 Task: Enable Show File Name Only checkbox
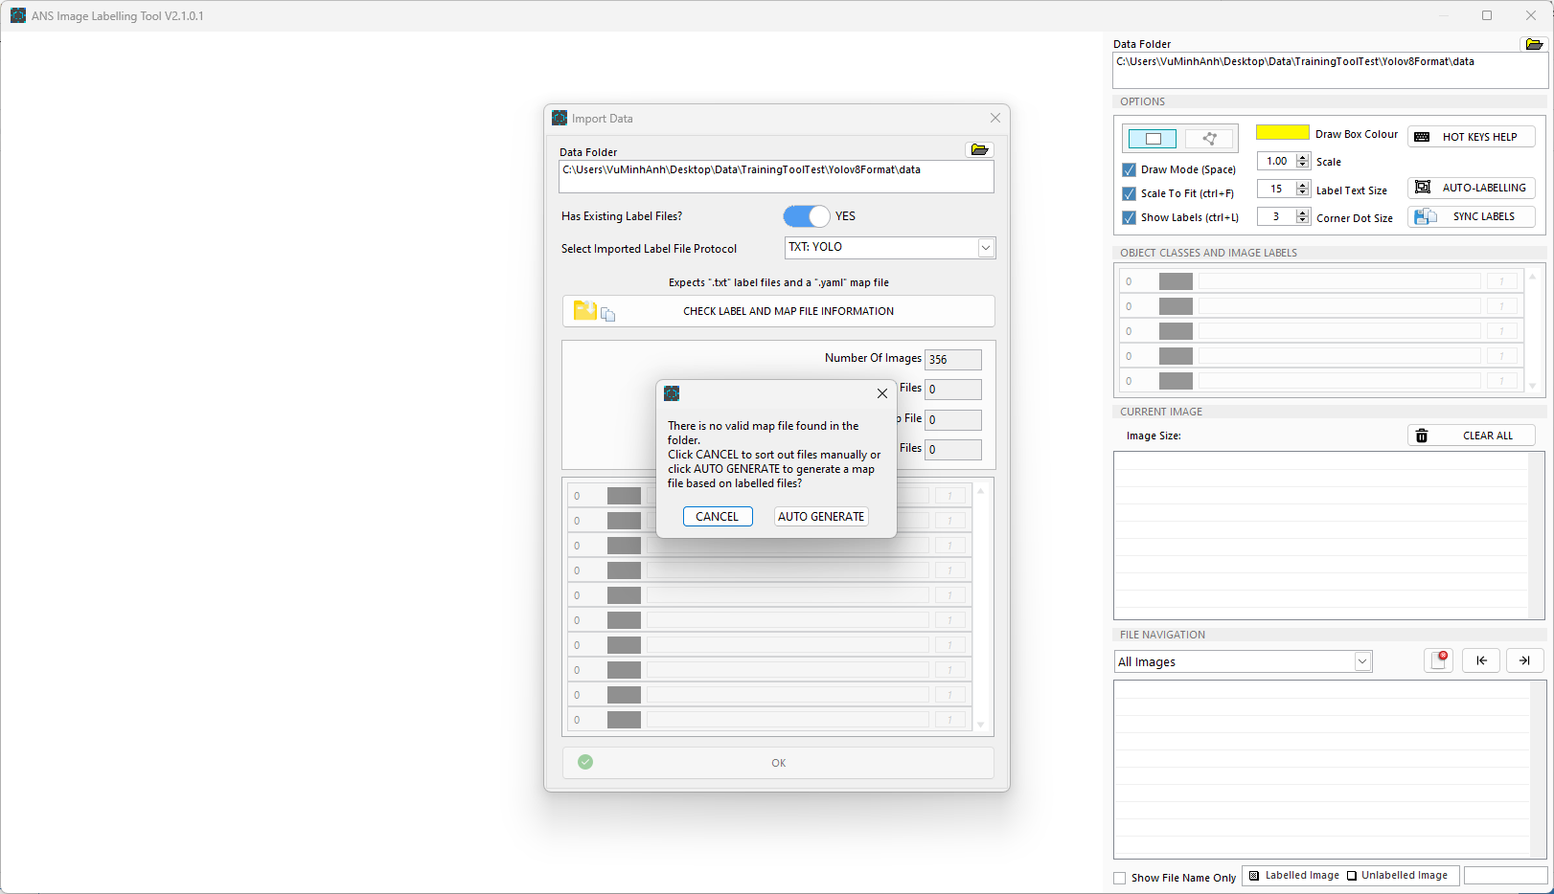pos(1120,878)
